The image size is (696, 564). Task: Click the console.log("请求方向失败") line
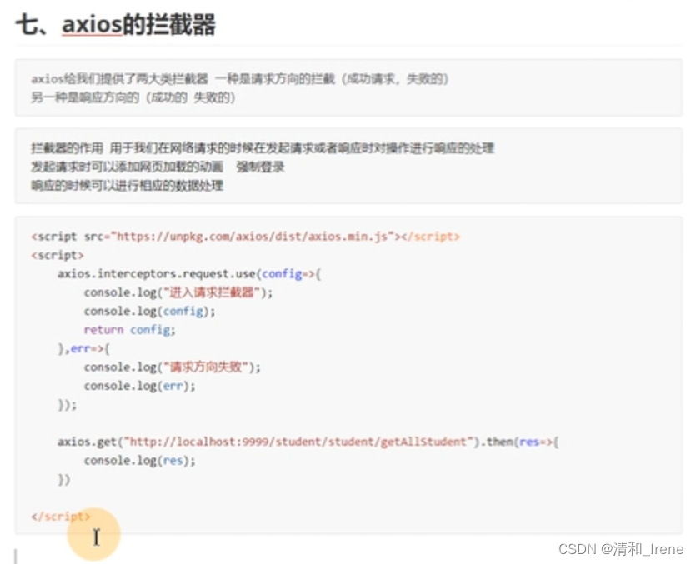[173, 367]
